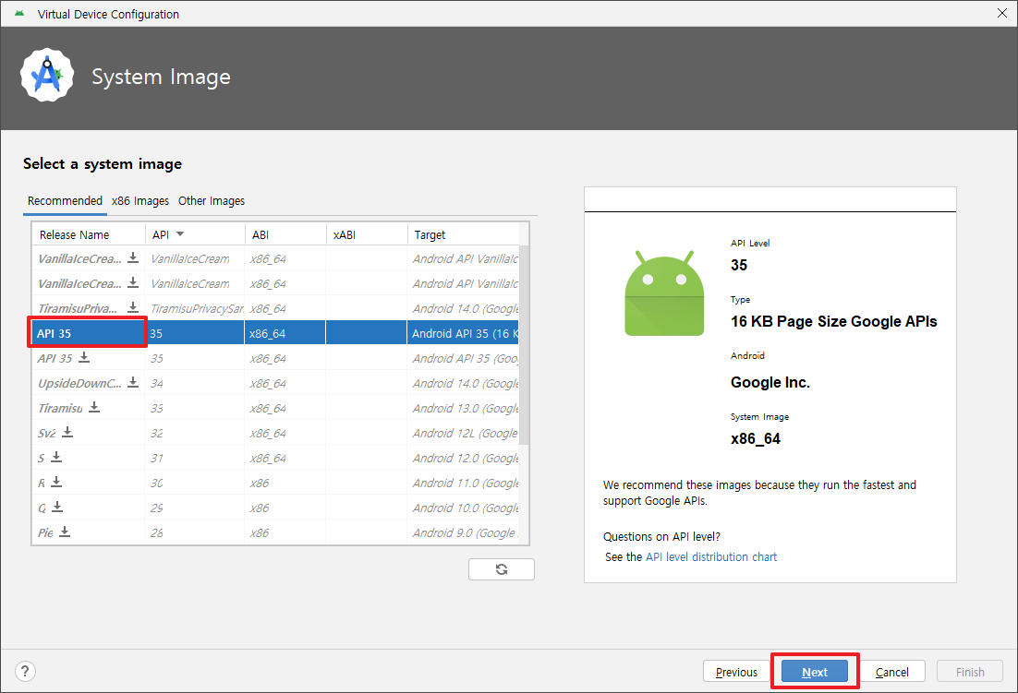Download the Sv2 API 32 image
The image size is (1018, 693).
pyautogui.click(x=67, y=432)
